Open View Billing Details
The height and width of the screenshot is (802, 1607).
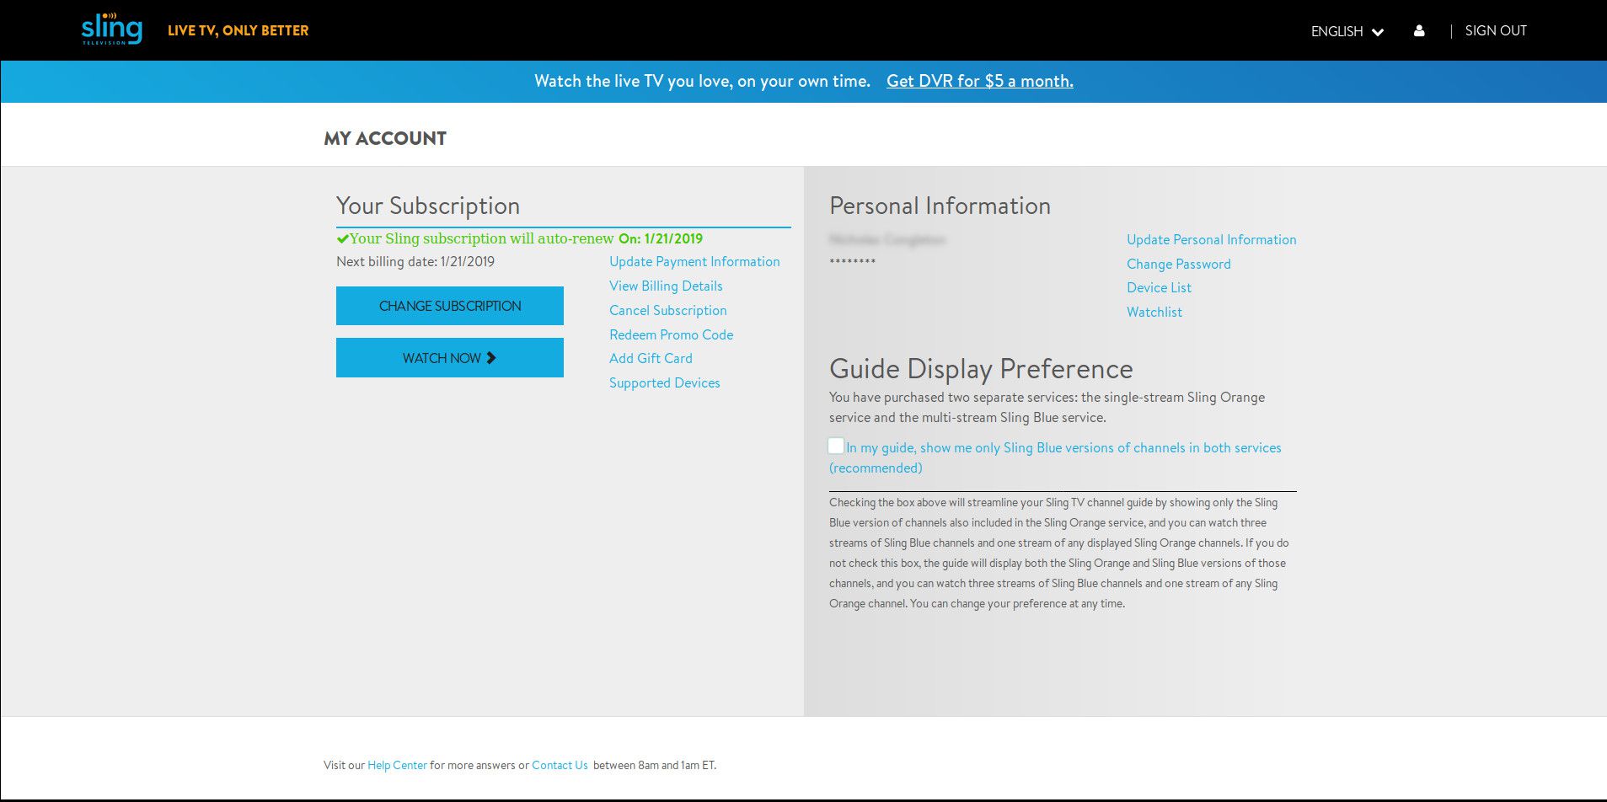click(666, 286)
